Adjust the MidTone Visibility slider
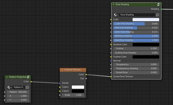This screenshot has width=173, height=105. pyautogui.click(x=136, y=36)
